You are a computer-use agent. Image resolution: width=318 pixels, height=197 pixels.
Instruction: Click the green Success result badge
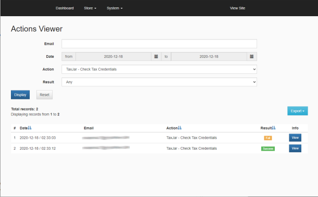(x=268, y=149)
